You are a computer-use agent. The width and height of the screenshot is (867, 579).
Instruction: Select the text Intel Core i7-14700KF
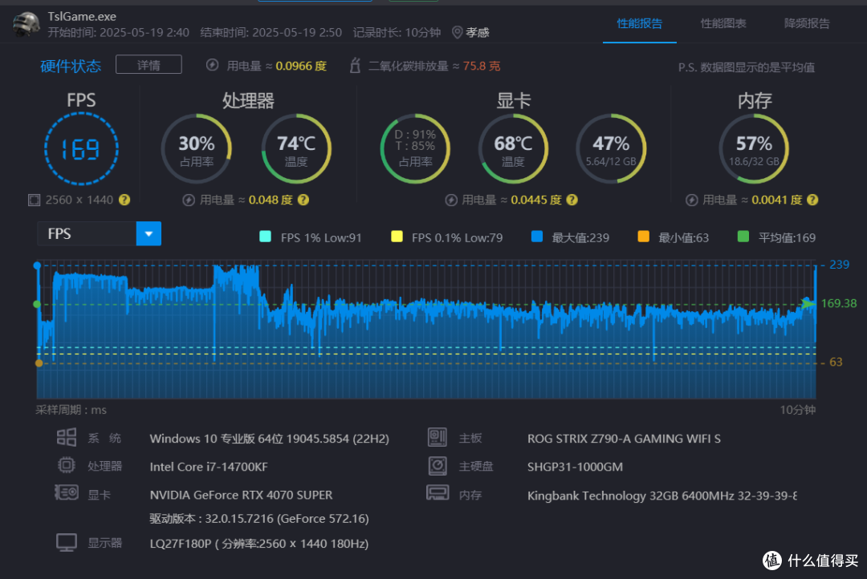coord(209,467)
